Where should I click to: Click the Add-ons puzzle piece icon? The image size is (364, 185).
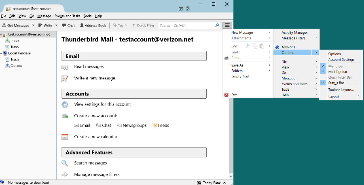(277, 47)
